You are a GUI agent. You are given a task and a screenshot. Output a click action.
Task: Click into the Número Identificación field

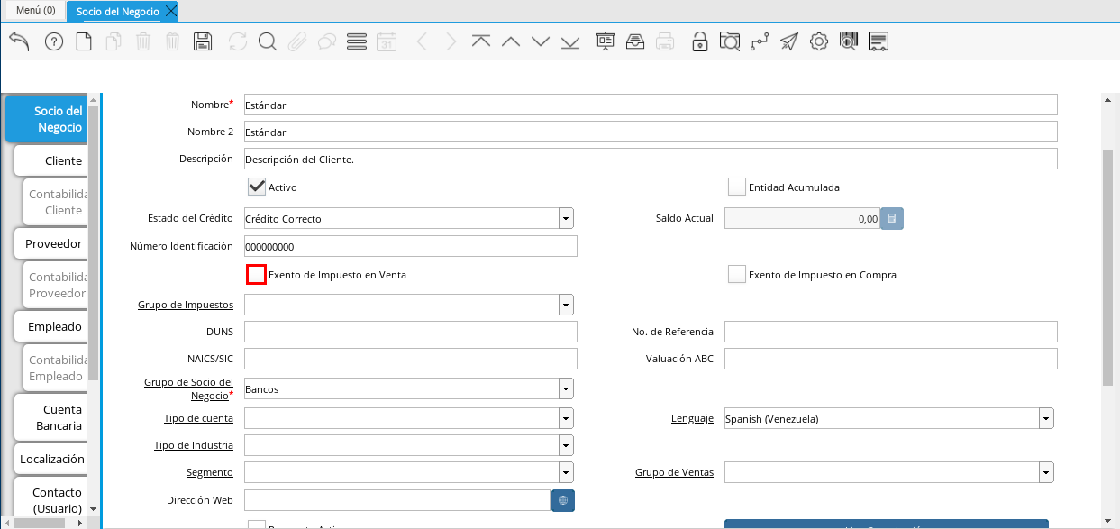click(410, 246)
